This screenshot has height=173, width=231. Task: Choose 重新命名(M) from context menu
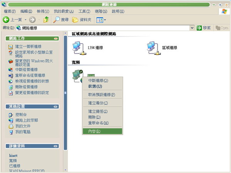[102, 123]
